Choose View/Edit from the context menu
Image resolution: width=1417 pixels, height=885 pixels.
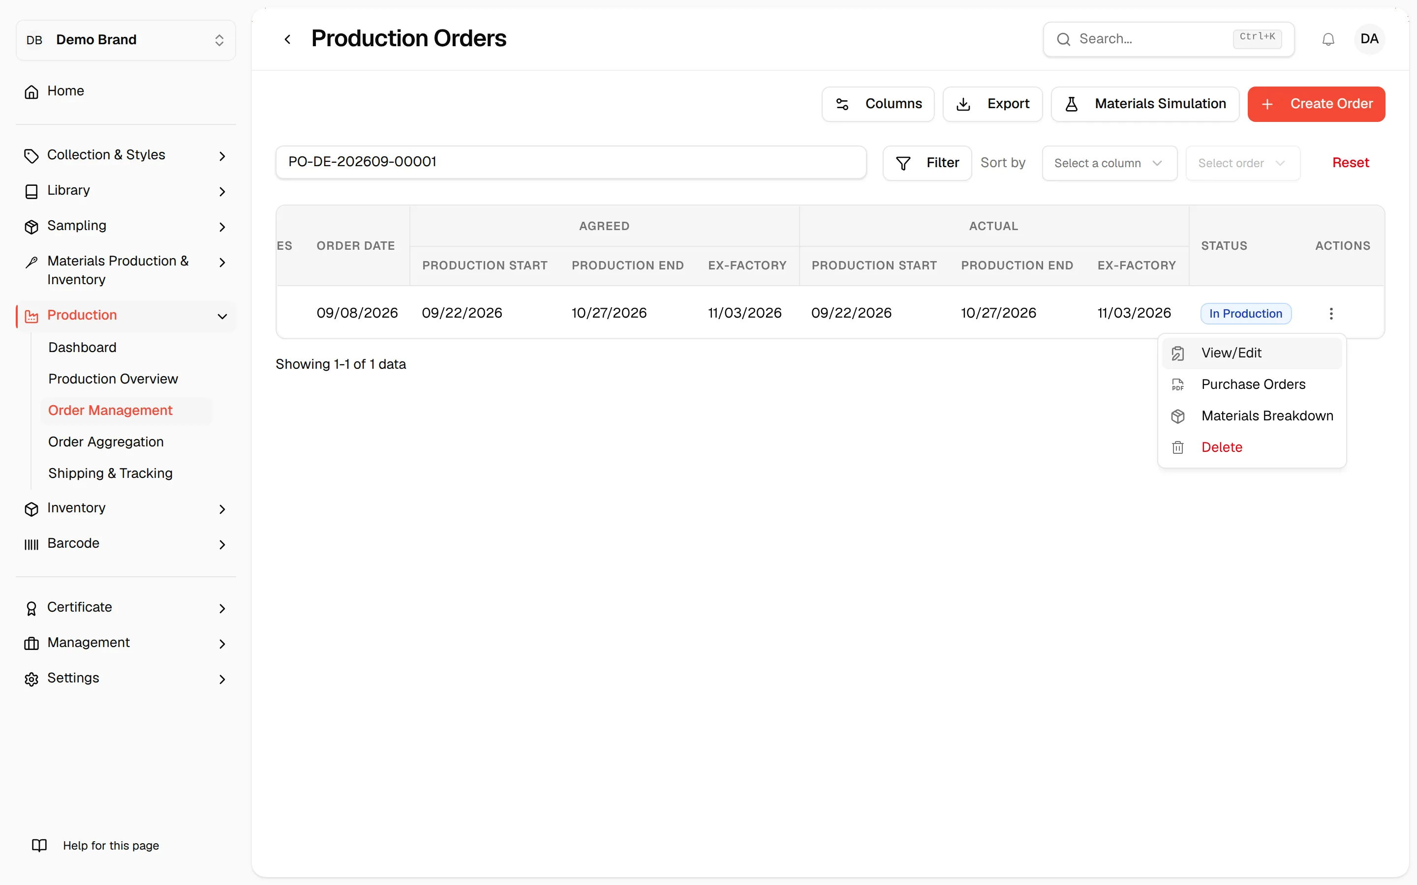point(1251,353)
